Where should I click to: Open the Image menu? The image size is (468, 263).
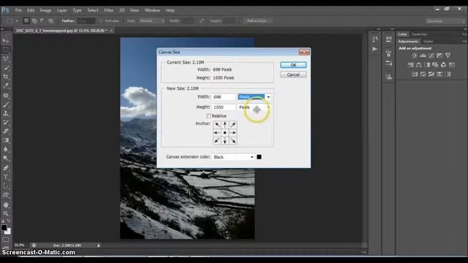(45, 10)
